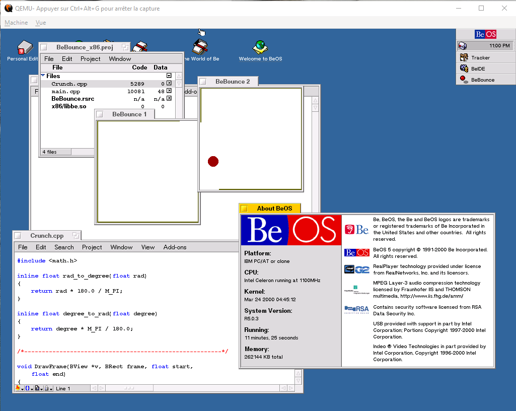Open the View menu in Crunch.cpp window
This screenshot has width=516, height=411.
[x=148, y=247]
